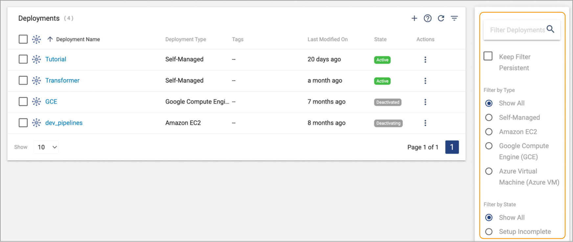
Task: Click the sort arrow by Deployment Name
Action: pyautogui.click(x=50, y=39)
